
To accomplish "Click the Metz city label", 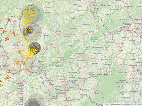I will pyautogui.click(x=22, y=99).
